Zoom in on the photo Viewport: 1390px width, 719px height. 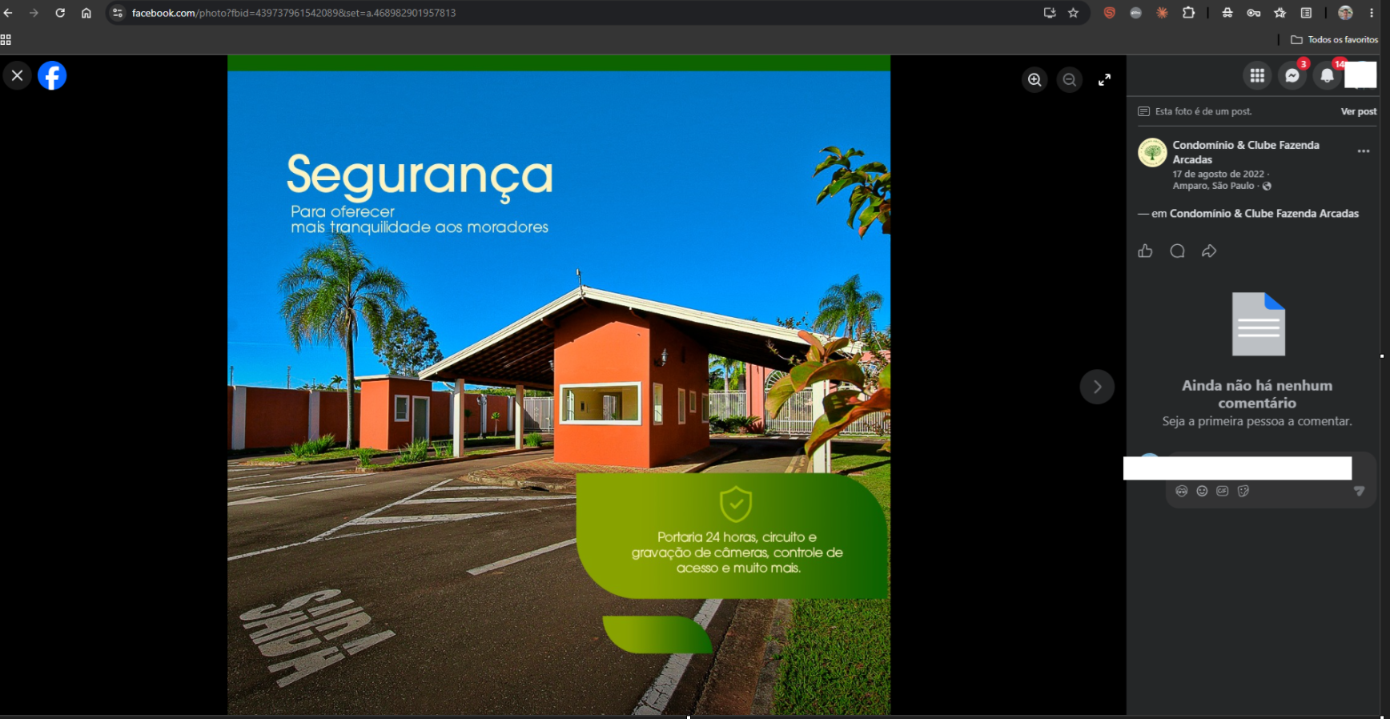(x=1034, y=80)
